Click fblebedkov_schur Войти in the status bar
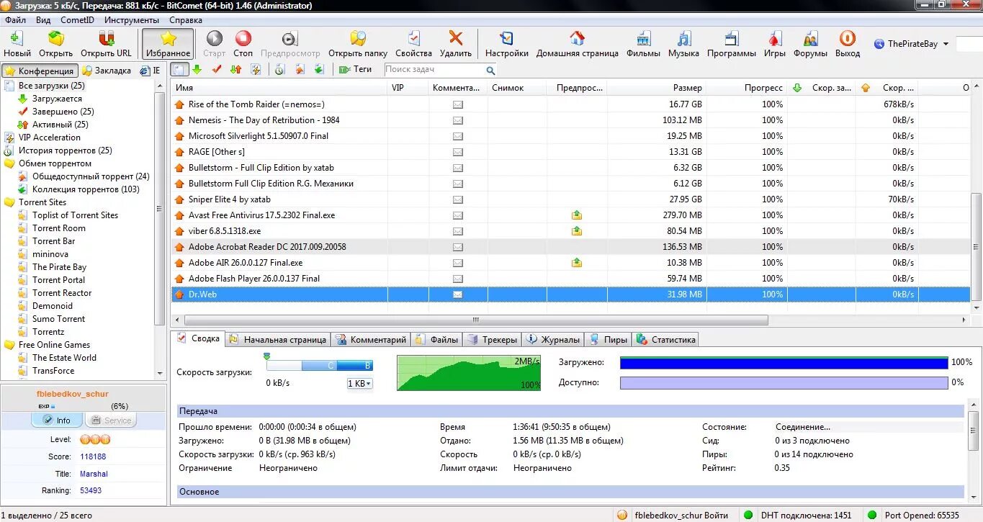 point(681,516)
